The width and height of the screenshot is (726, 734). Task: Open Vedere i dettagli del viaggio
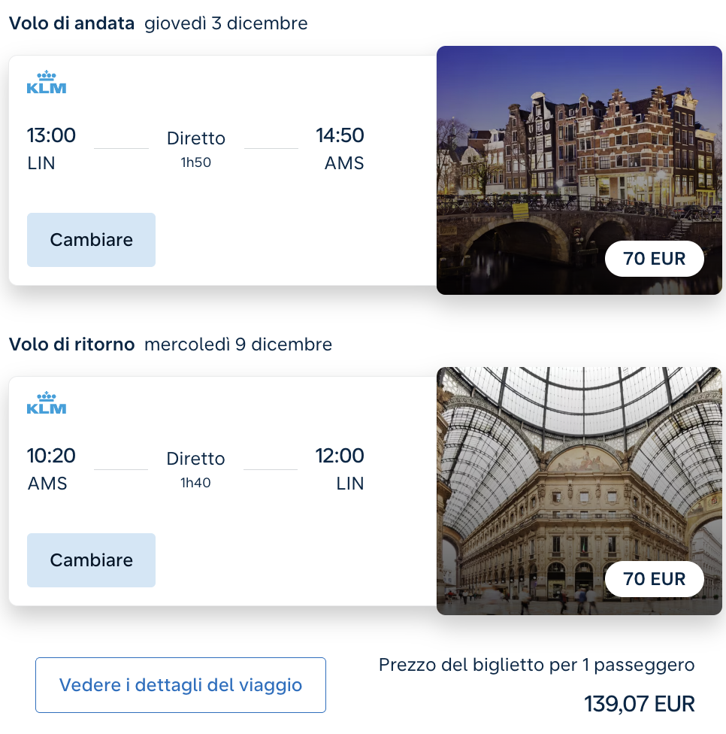pyautogui.click(x=180, y=685)
